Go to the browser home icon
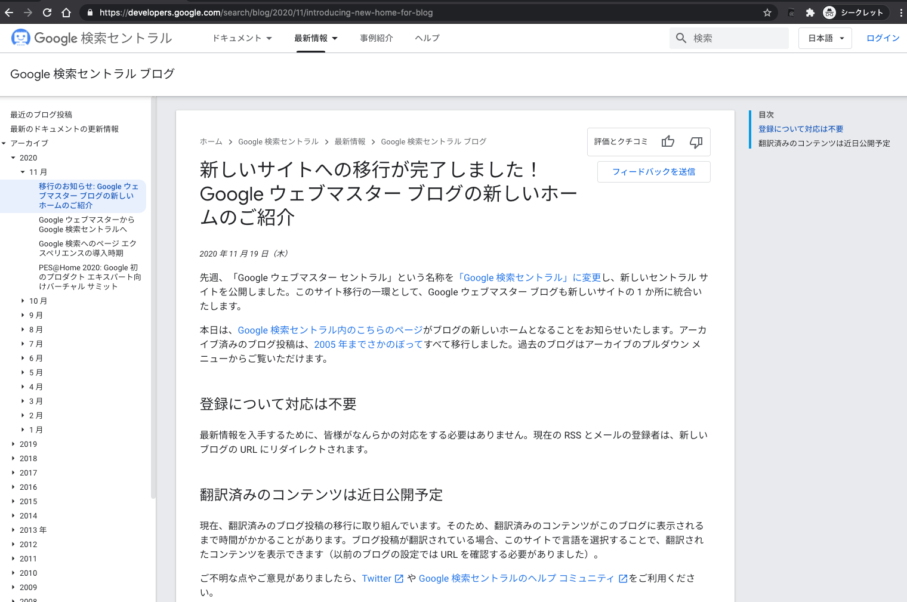This screenshot has height=602, width=907. pyautogui.click(x=66, y=13)
